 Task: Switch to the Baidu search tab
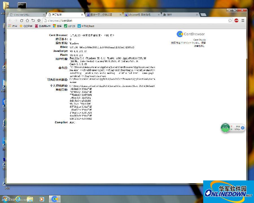101,14
